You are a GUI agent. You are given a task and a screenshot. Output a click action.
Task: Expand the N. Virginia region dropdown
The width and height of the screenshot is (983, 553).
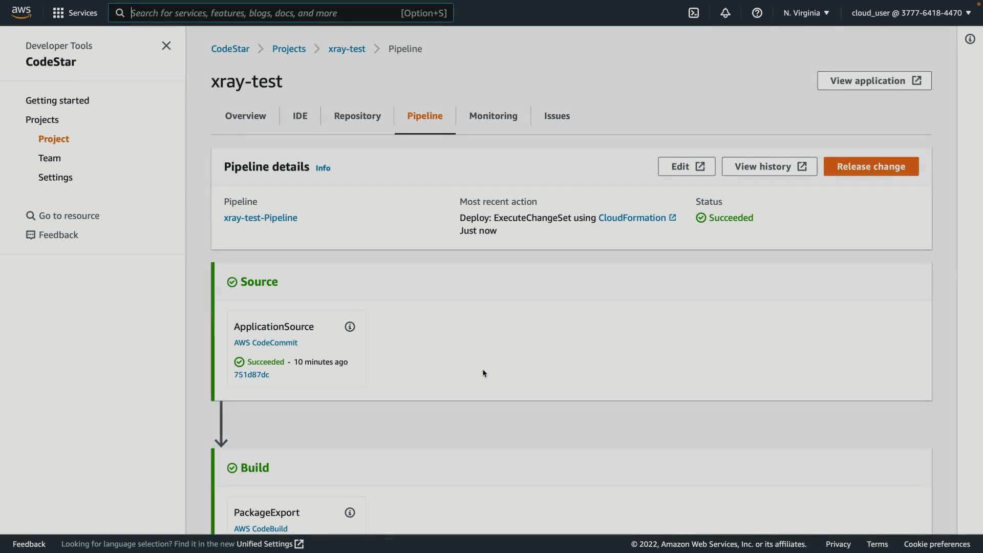806,13
